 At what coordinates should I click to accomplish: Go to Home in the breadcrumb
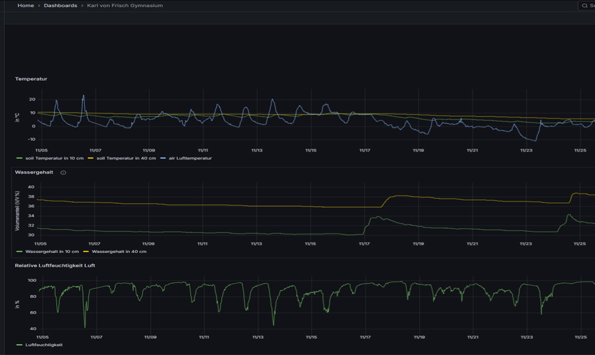coord(26,6)
